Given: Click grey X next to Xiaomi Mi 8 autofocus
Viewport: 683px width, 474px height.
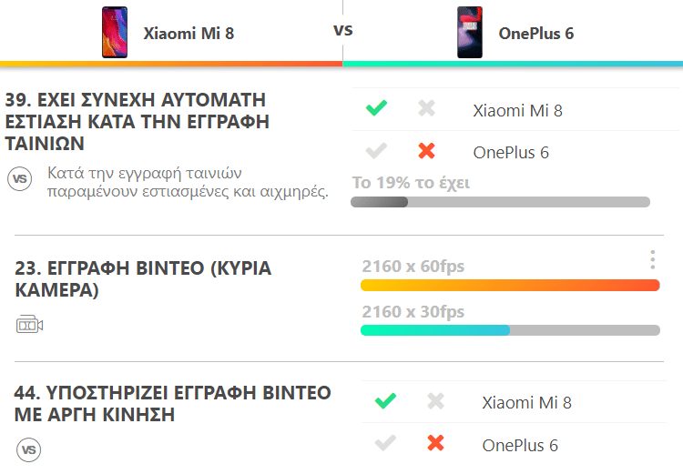Looking at the screenshot, I should tap(426, 108).
